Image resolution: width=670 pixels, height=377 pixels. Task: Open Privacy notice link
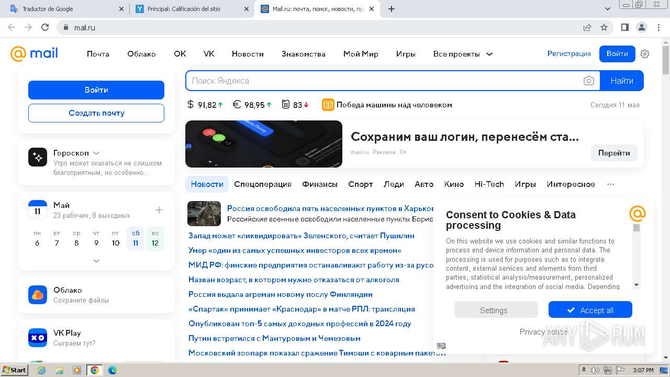(x=543, y=332)
